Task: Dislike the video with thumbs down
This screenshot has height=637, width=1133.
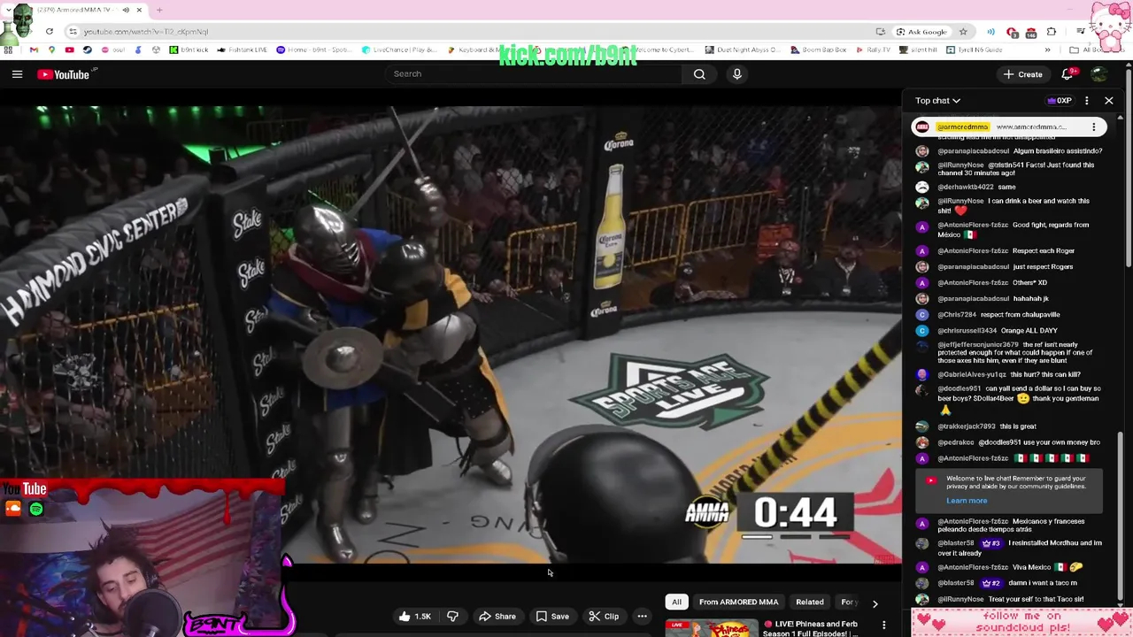Action: [452, 616]
